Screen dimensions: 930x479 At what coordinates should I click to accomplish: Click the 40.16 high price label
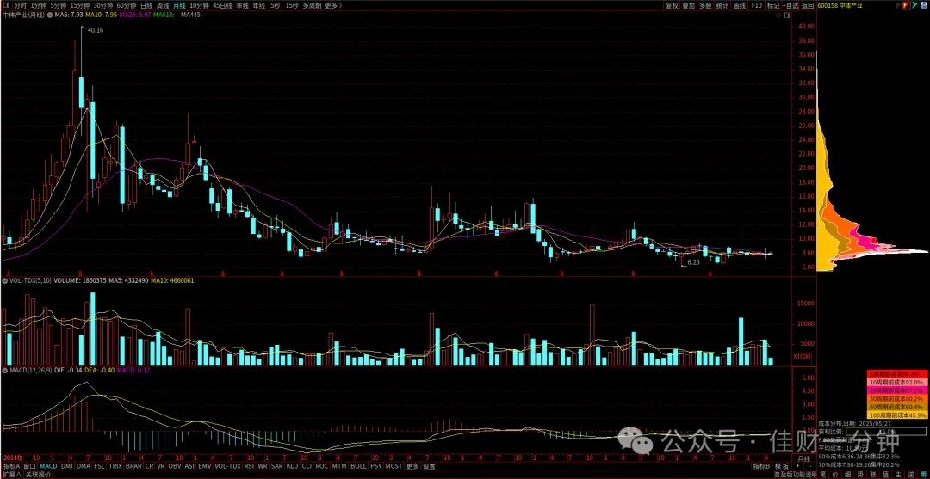[95, 29]
